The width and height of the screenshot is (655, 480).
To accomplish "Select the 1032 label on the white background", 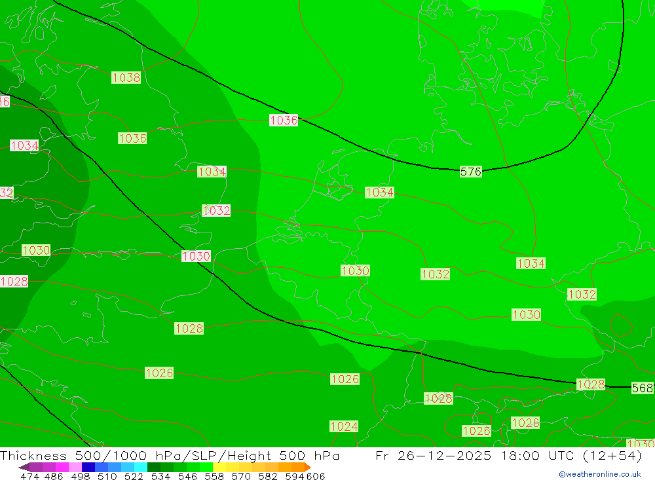I will 216,211.
